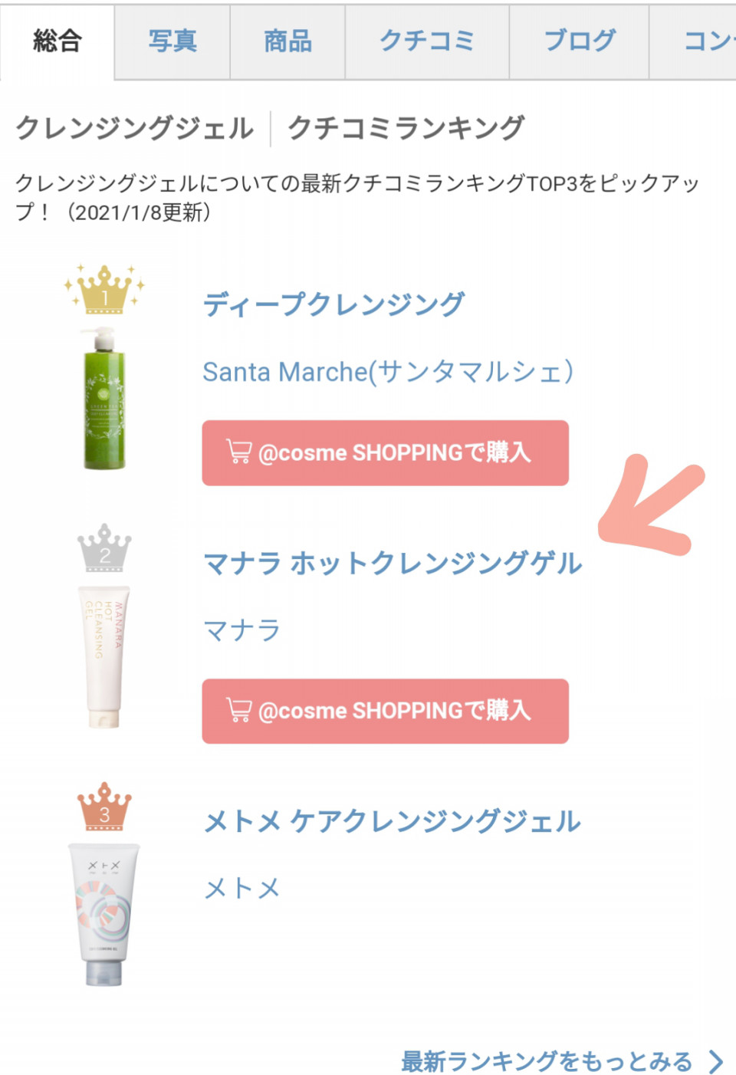Click the bronze number 3 crown icon
Image resolution: width=736 pixels, height=1075 pixels.
tap(104, 806)
